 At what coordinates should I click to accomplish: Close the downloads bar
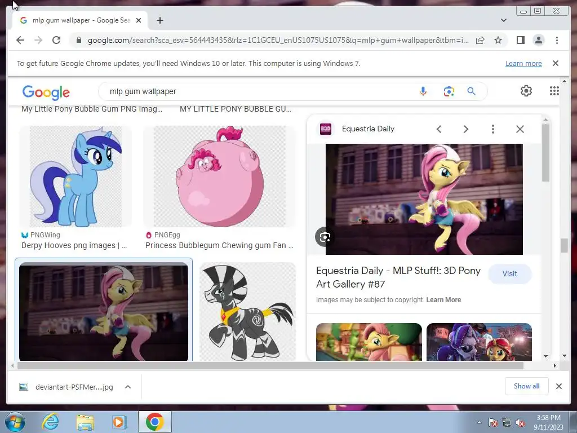click(x=559, y=386)
